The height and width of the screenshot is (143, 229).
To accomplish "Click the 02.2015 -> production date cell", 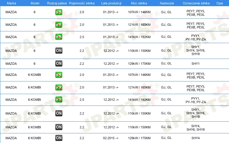I will (111, 138).
